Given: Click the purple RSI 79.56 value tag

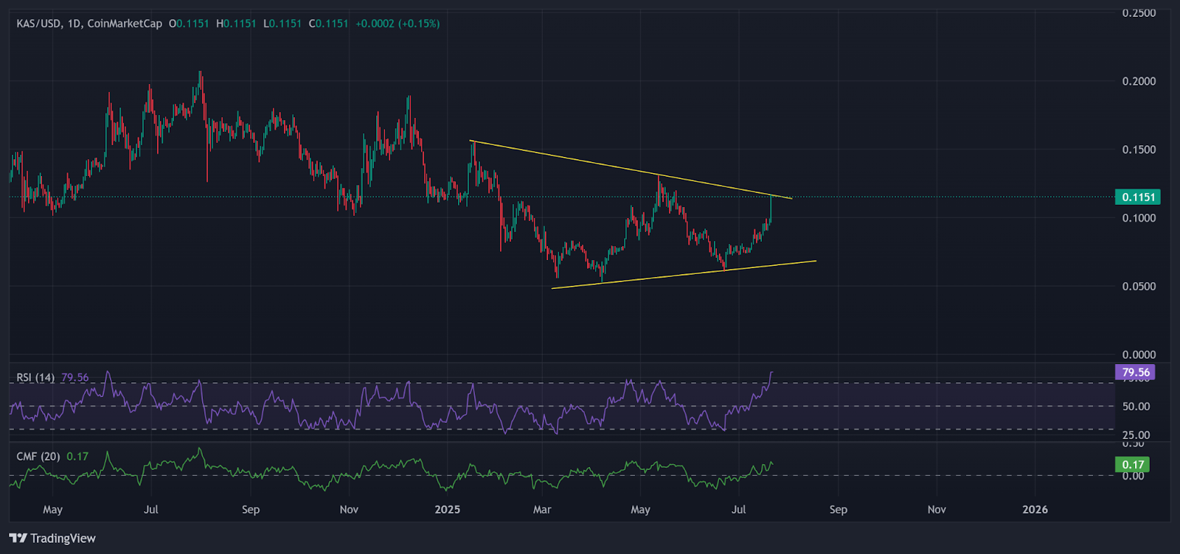Looking at the screenshot, I should pyautogui.click(x=1136, y=373).
